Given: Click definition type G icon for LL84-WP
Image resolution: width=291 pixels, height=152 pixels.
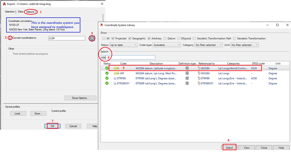Looking at the screenshot, I should 187,73.
